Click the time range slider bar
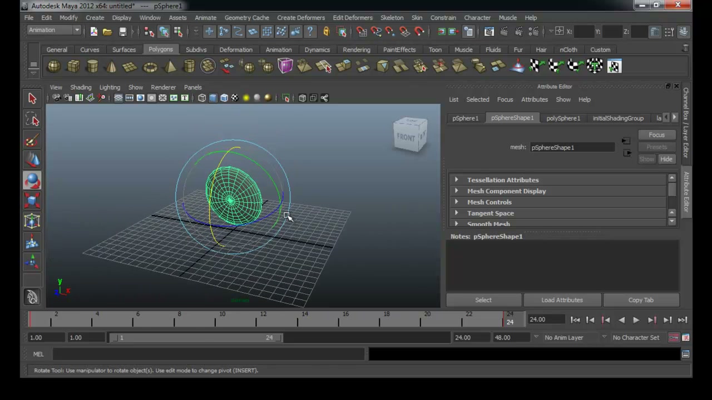 195,337
